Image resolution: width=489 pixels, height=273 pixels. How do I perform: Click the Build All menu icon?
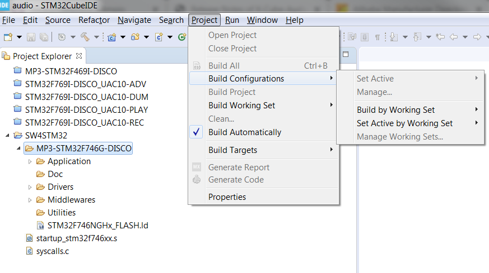(x=197, y=66)
